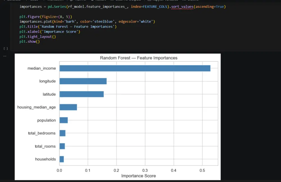Place cursor on pd.Series in the first line
Screen dimensions: 281x182
[x=57, y=7]
